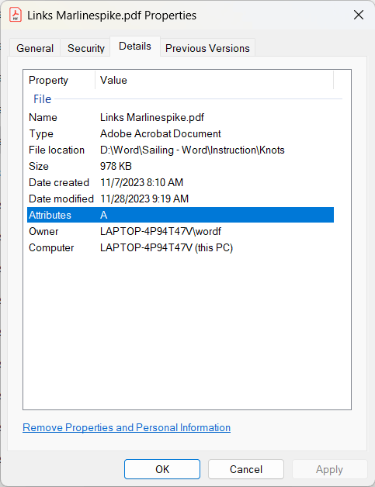Select the Name property row
This screenshot has height=487, width=375.
click(180, 117)
